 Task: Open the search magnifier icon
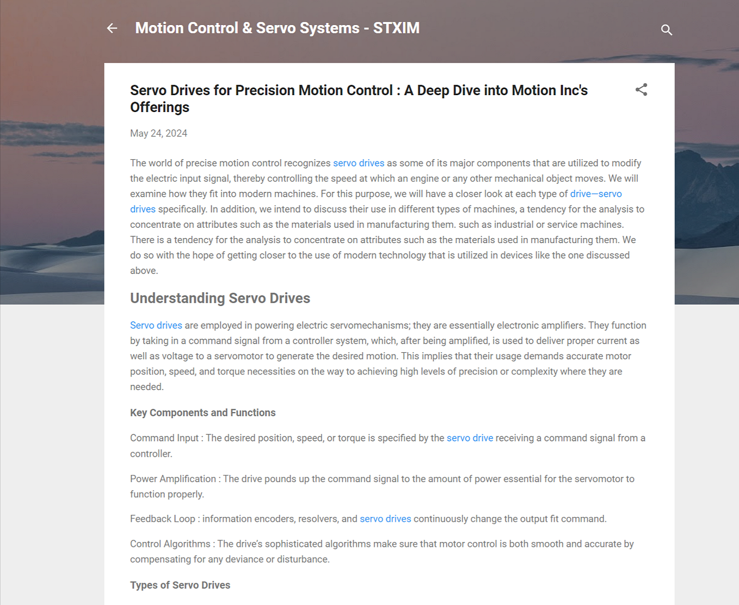[666, 30]
